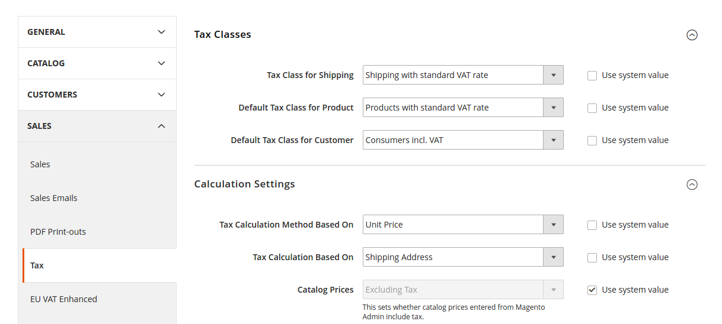The width and height of the screenshot is (722, 324).
Task: Uncheck Use system value for Catalog Prices
Action: click(592, 290)
